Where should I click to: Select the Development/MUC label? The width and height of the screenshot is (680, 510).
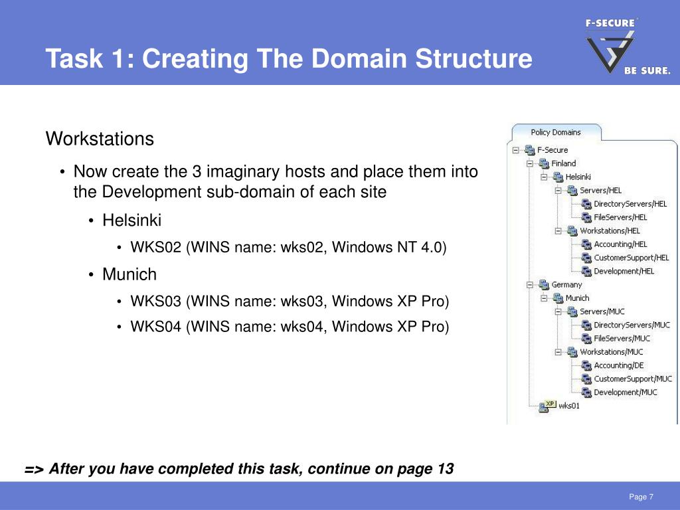(626, 392)
